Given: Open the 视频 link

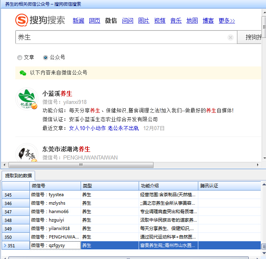Looking at the screenshot, I should click(x=160, y=21).
